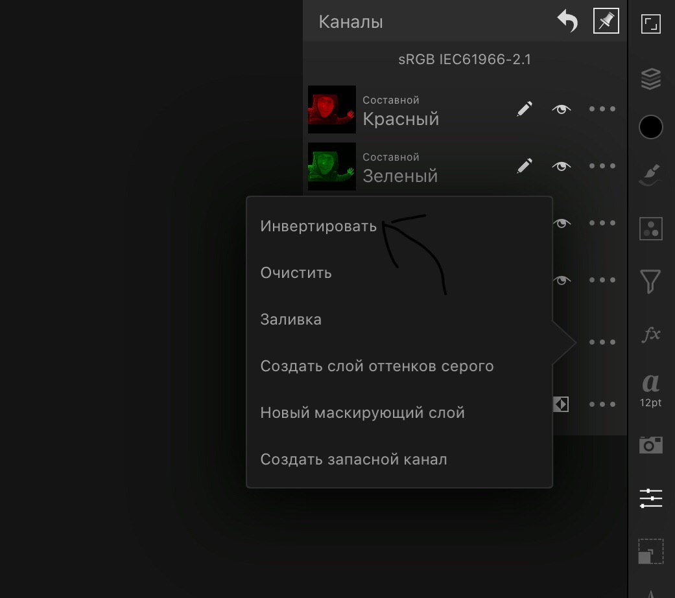The width and height of the screenshot is (675, 598).
Task: Open the text studio 12pt icon
Action: click(650, 390)
